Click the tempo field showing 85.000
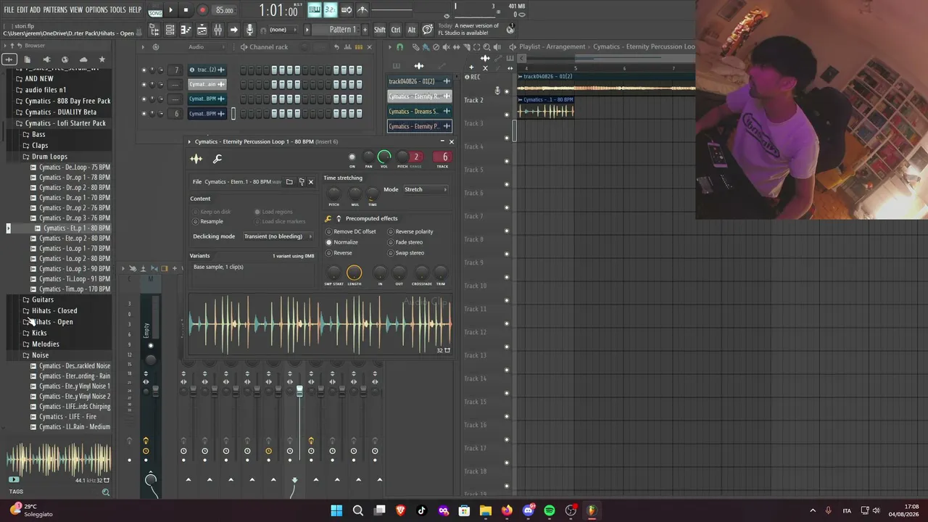928x522 pixels. [x=225, y=10]
